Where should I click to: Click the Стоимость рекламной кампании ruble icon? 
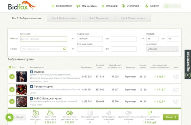coord(150,113)
